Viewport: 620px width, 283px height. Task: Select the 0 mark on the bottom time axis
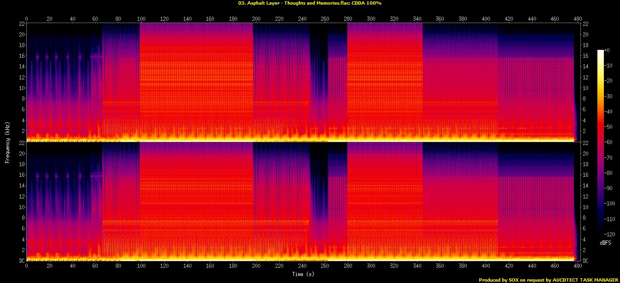tap(26, 266)
